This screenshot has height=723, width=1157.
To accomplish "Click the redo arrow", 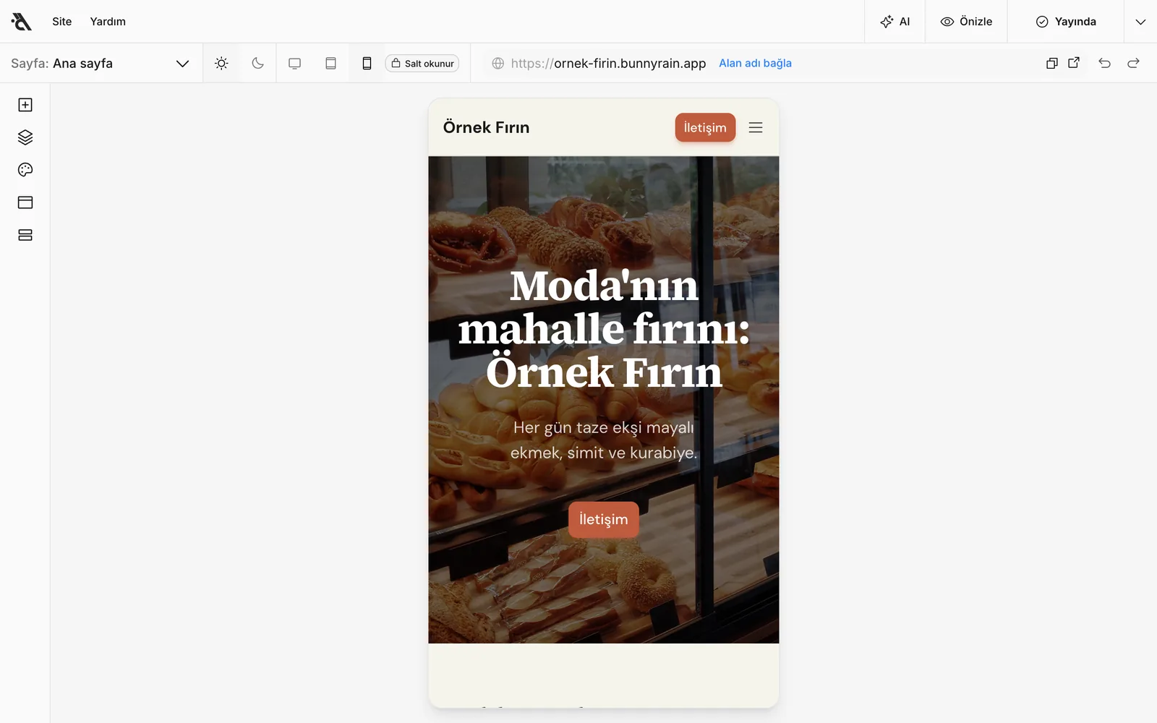I will click(x=1133, y=64).
